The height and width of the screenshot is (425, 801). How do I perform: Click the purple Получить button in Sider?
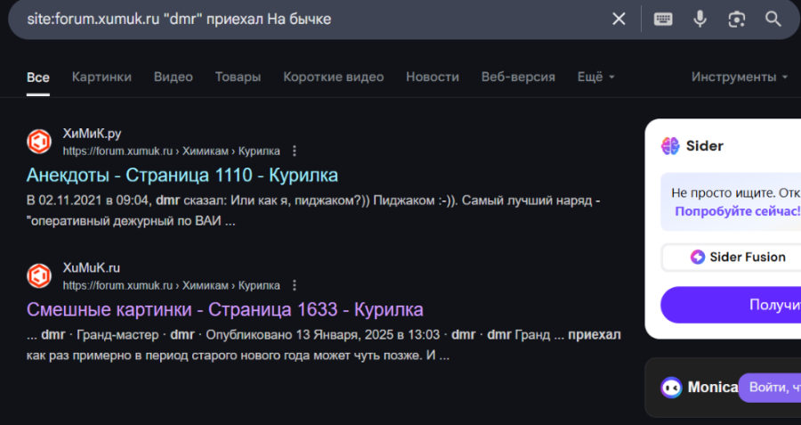(731, 305)
